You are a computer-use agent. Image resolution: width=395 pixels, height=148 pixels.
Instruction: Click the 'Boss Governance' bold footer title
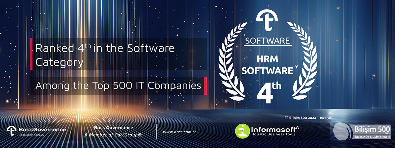click(x=114, y=128)
